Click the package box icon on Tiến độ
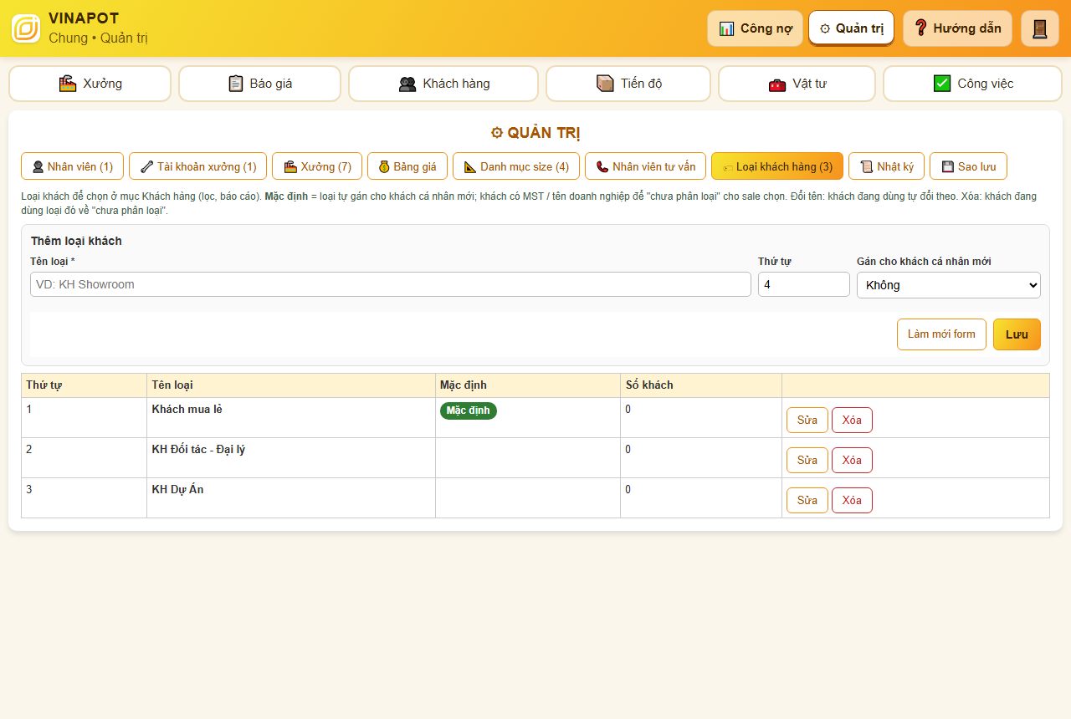The image size is (1071, 719). (x=605, y=84)
